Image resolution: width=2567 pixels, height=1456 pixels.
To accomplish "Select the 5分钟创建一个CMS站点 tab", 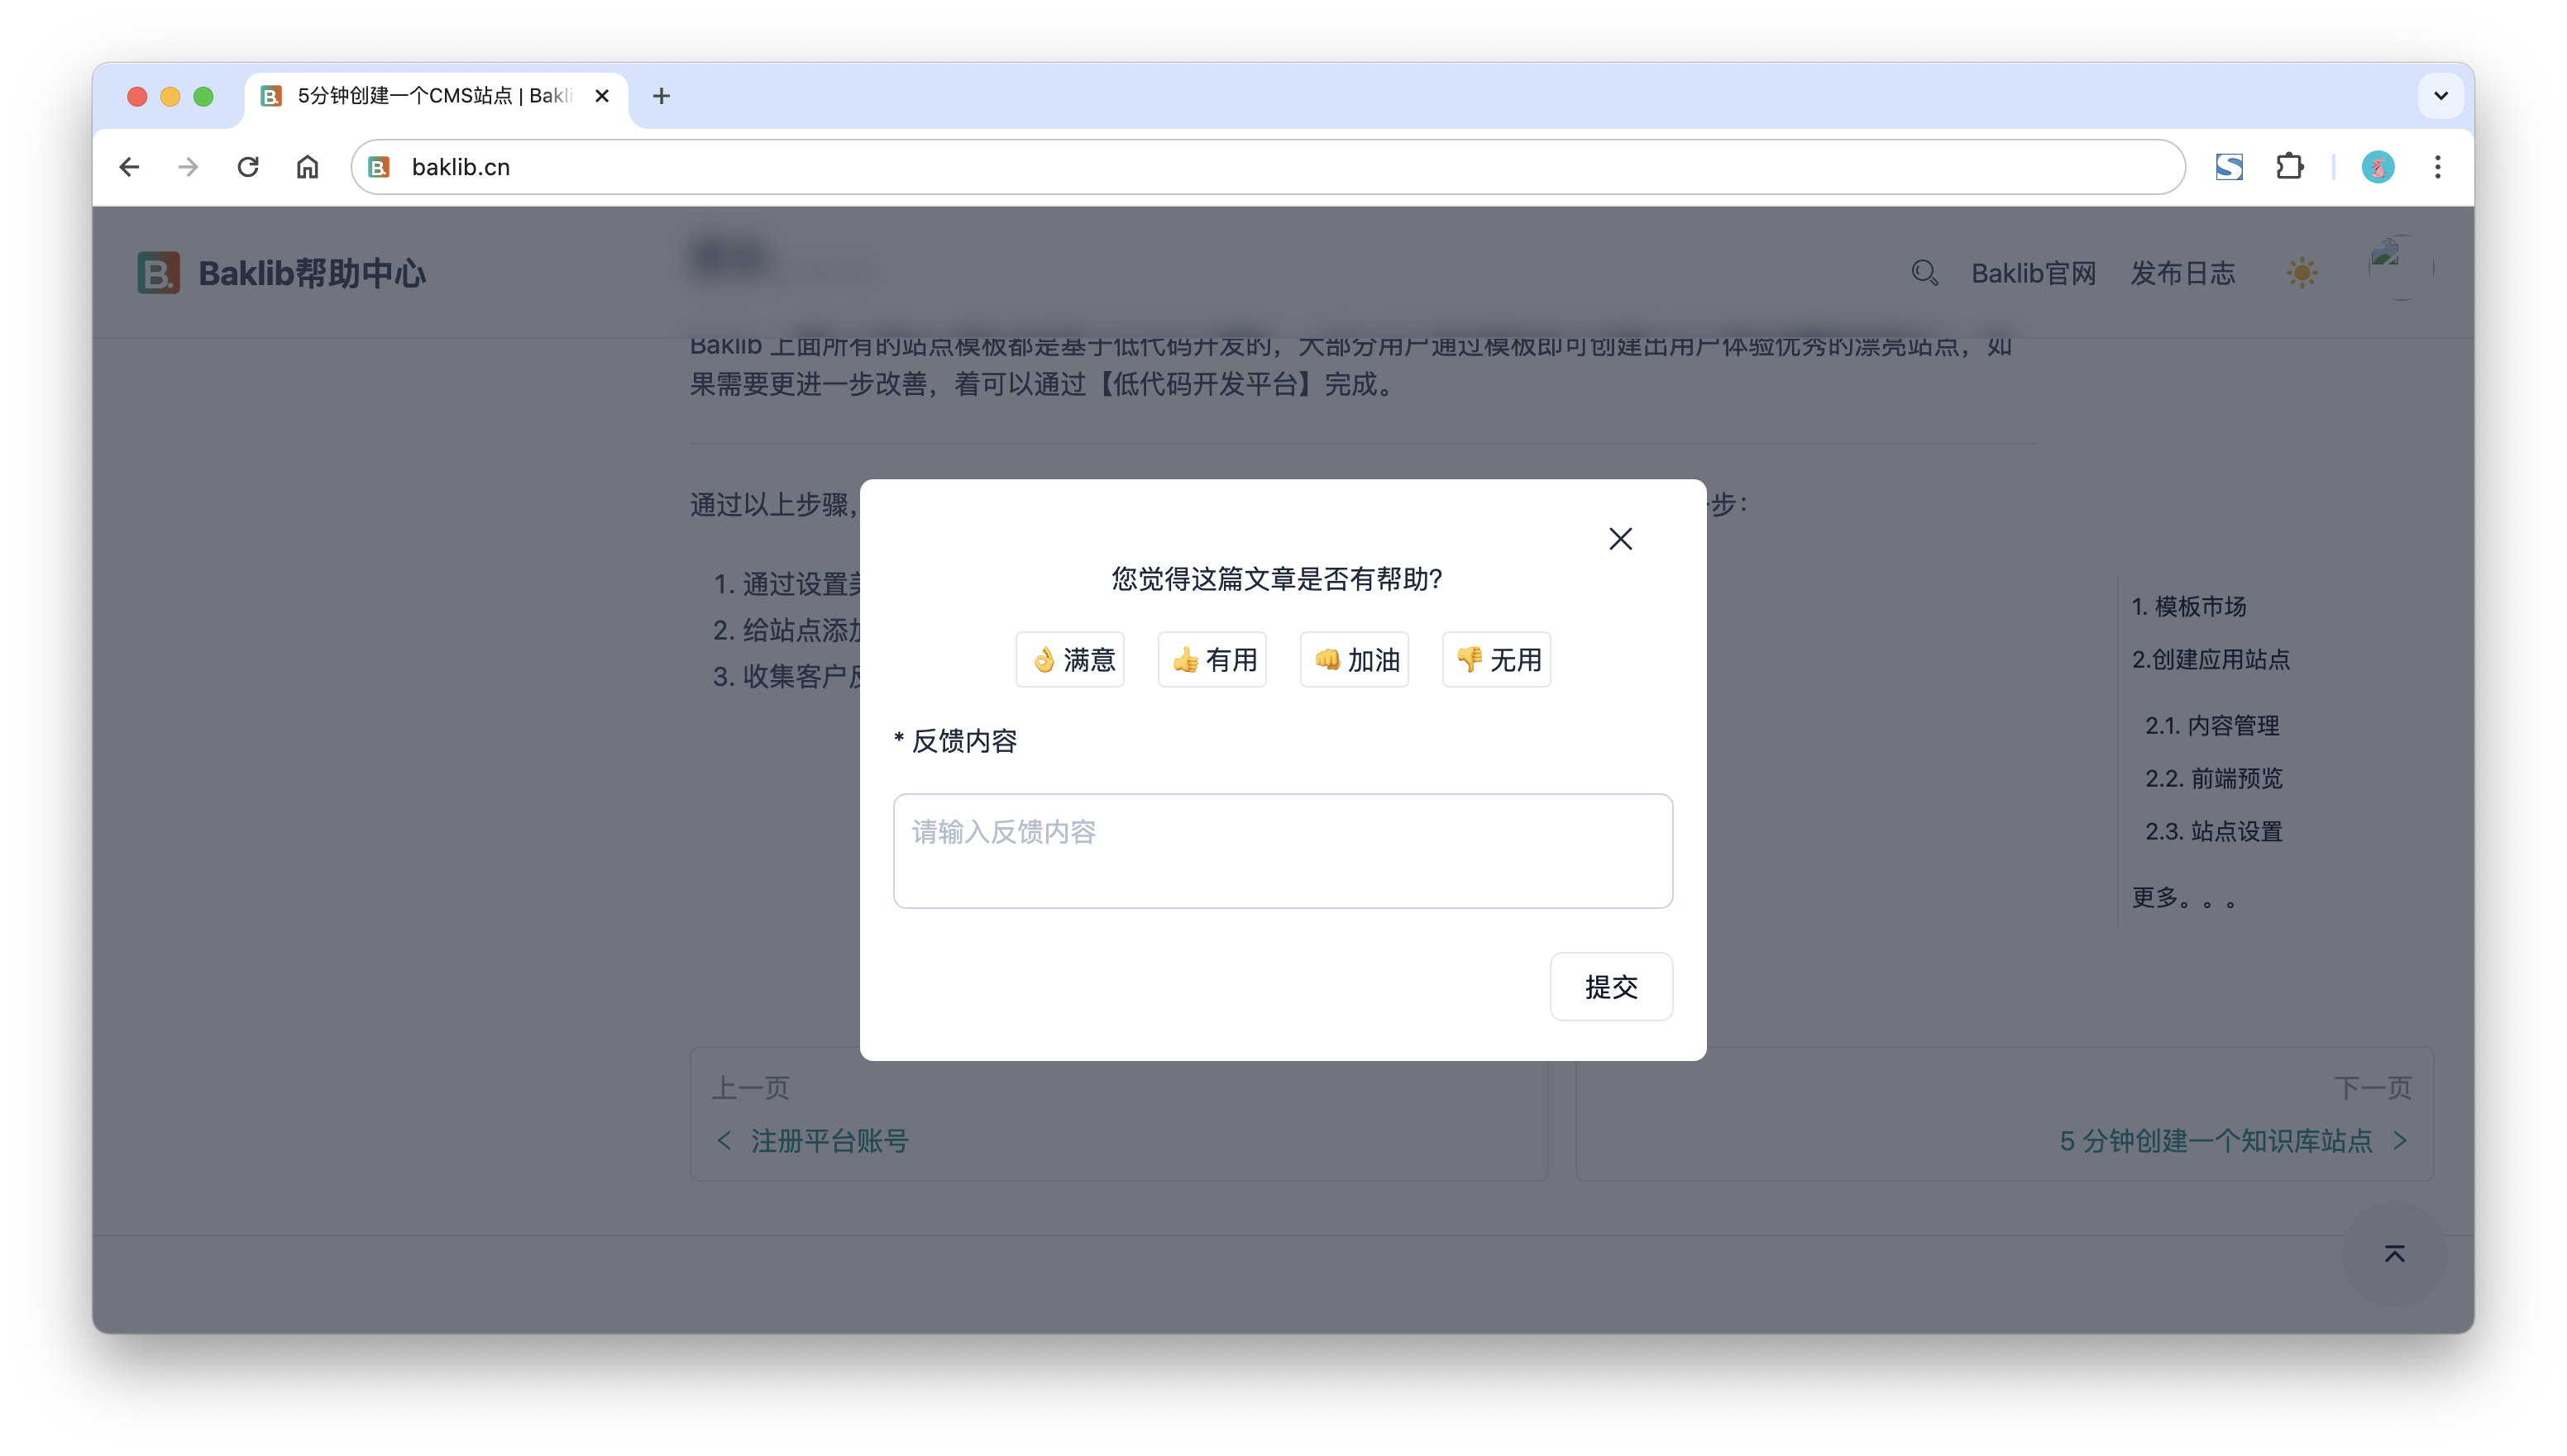I will [437, 96].
